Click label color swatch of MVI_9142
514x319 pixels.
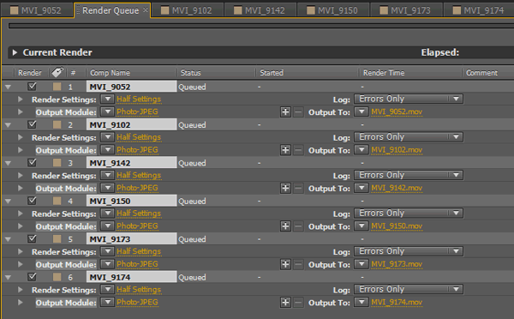click(57, 163)
